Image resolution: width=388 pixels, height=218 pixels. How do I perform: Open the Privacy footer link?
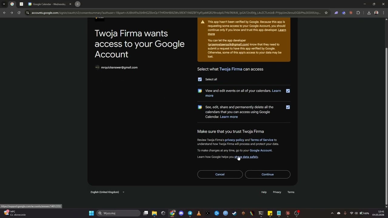click(277, 192)
